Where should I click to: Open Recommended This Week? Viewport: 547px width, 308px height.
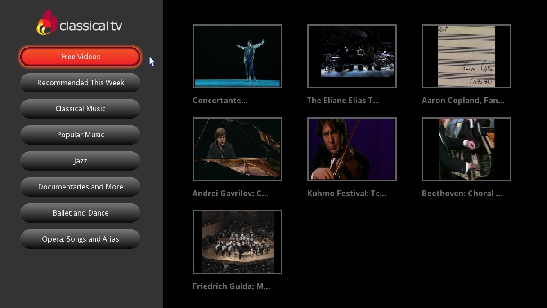[80, 83]
